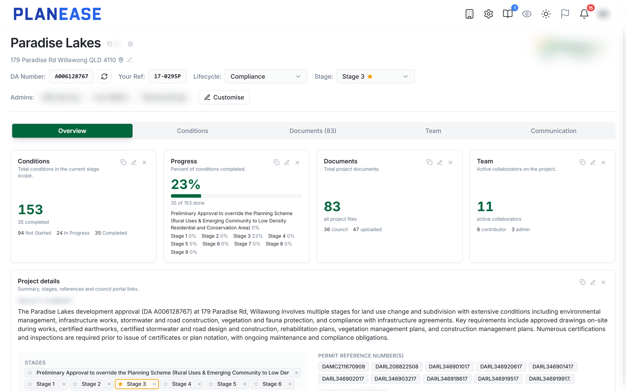Image resolution: width=626 pixels, height=391 pixels.
Task: Click '36 council' documents count
Action: tap(336, 230)
